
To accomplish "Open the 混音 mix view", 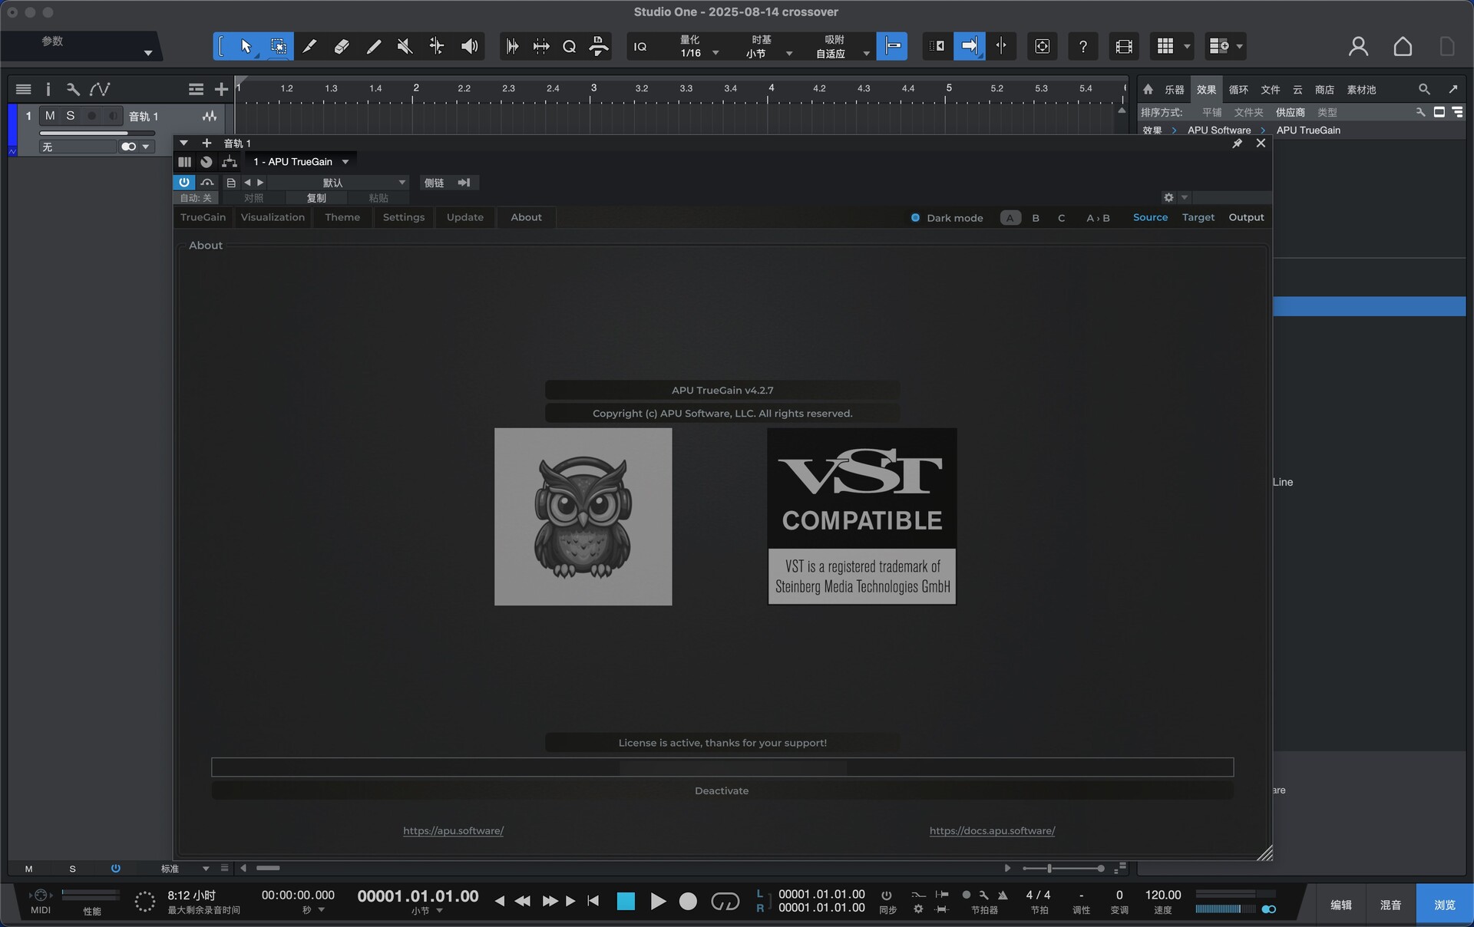I will tap(1390, 906).
